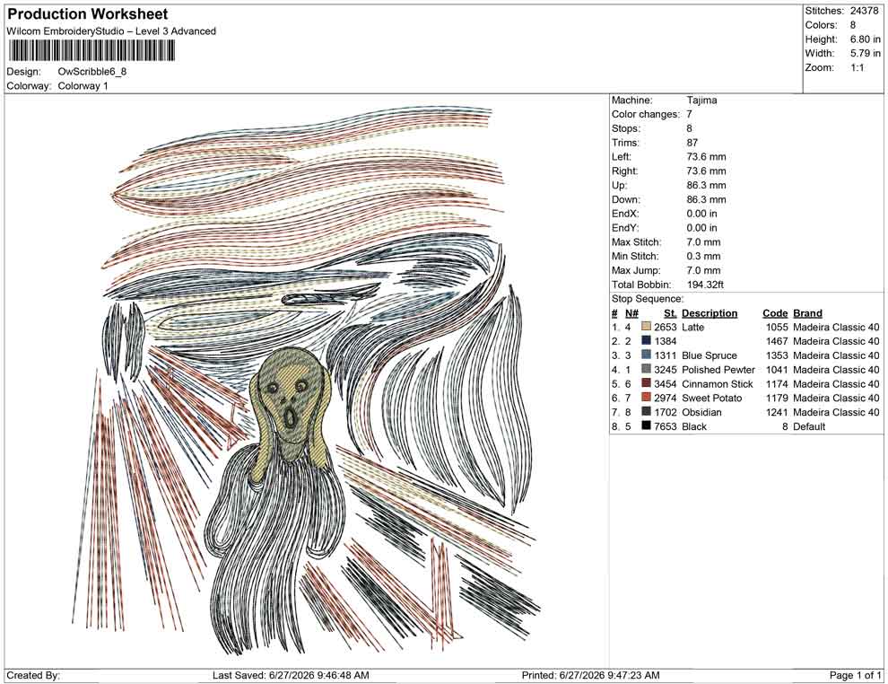Click the Blue Spruce color swatch
Viewport: 888px width, 684px height.
point(646,355)
